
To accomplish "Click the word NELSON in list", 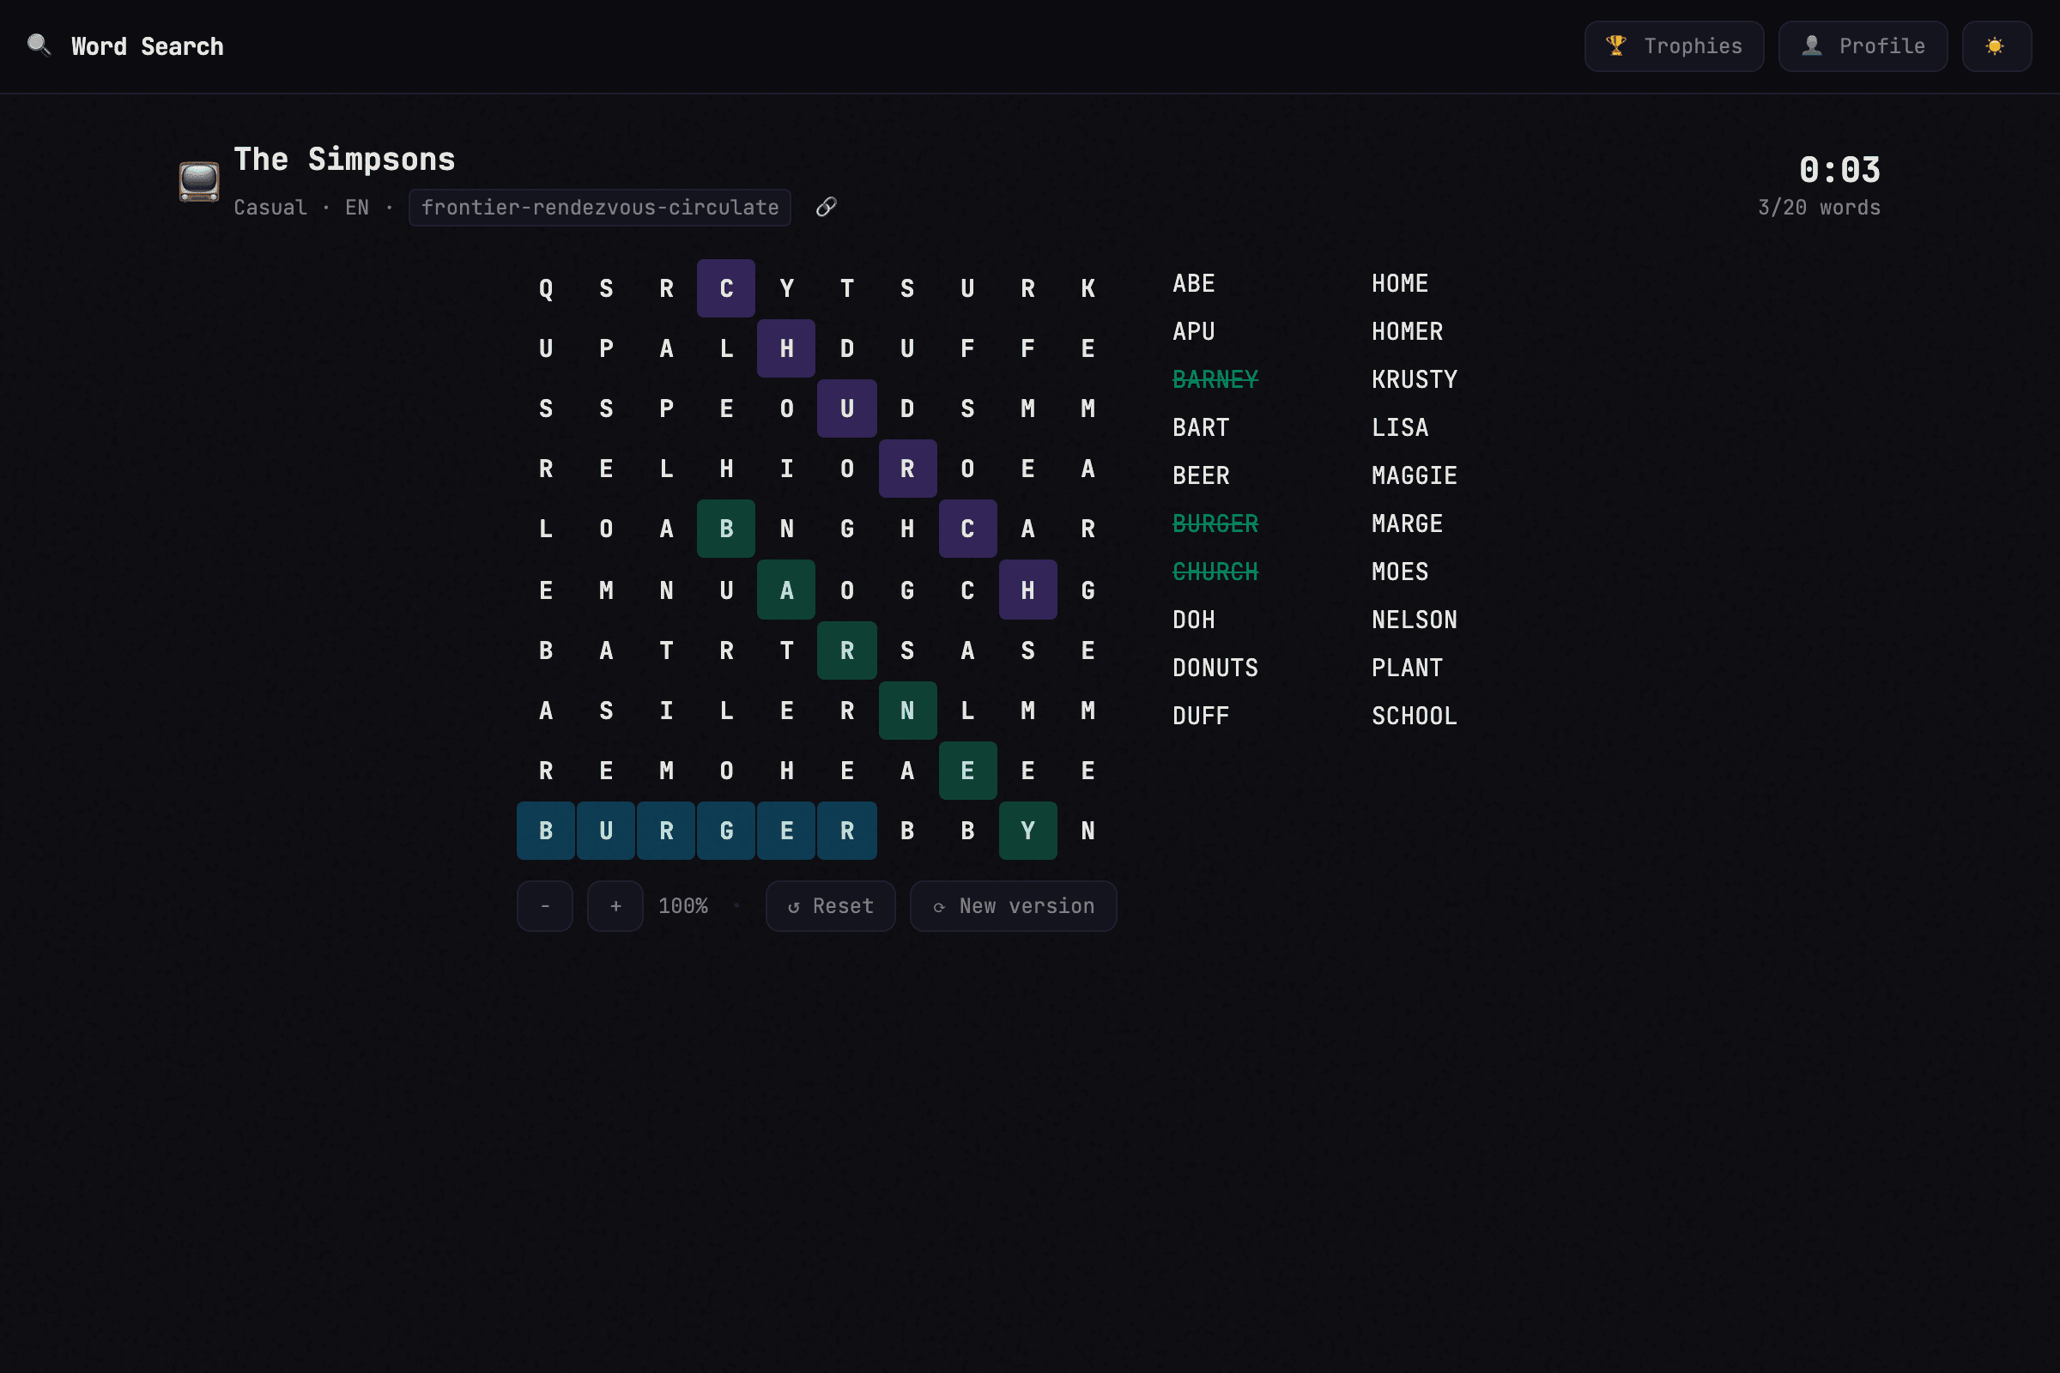I will tap(1414, 620).
